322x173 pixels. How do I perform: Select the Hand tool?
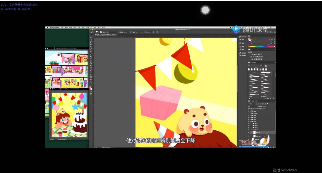(x=91, y=79)
